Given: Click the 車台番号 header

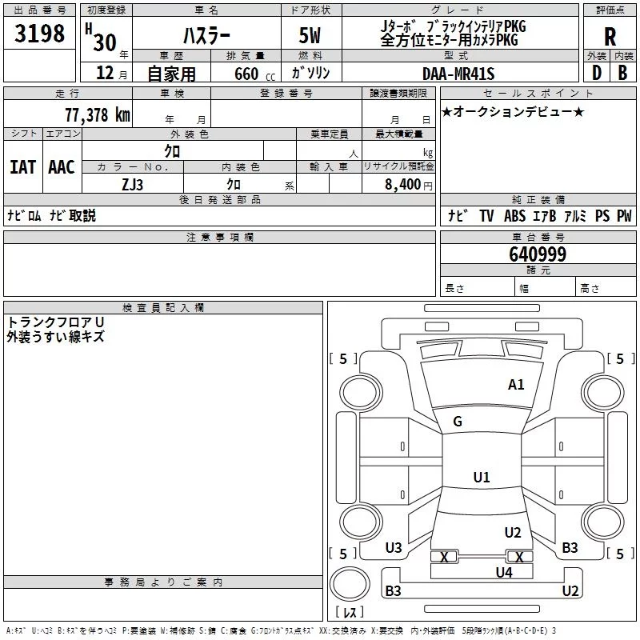Looking at the screenshot, I should [538, 237].
